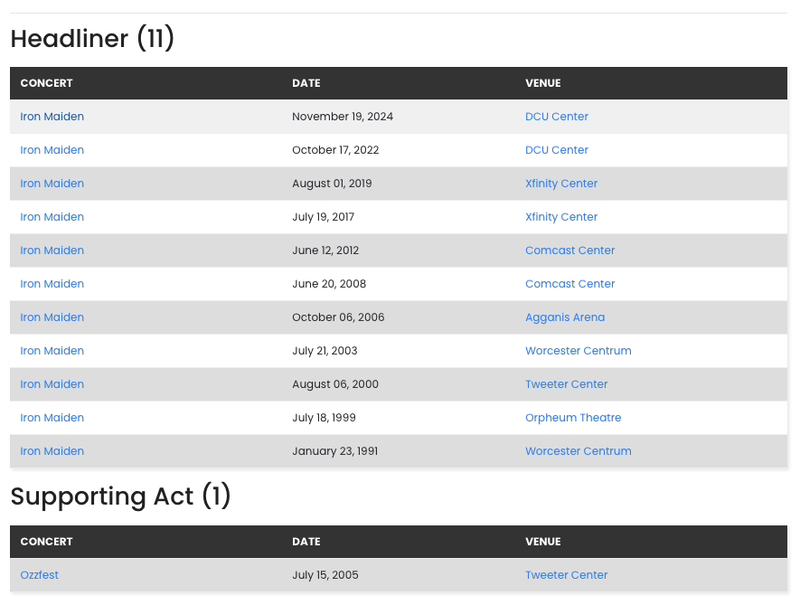
Task: Open Iron Maiden concert from June 20, 2008
Action: (52, 284)
